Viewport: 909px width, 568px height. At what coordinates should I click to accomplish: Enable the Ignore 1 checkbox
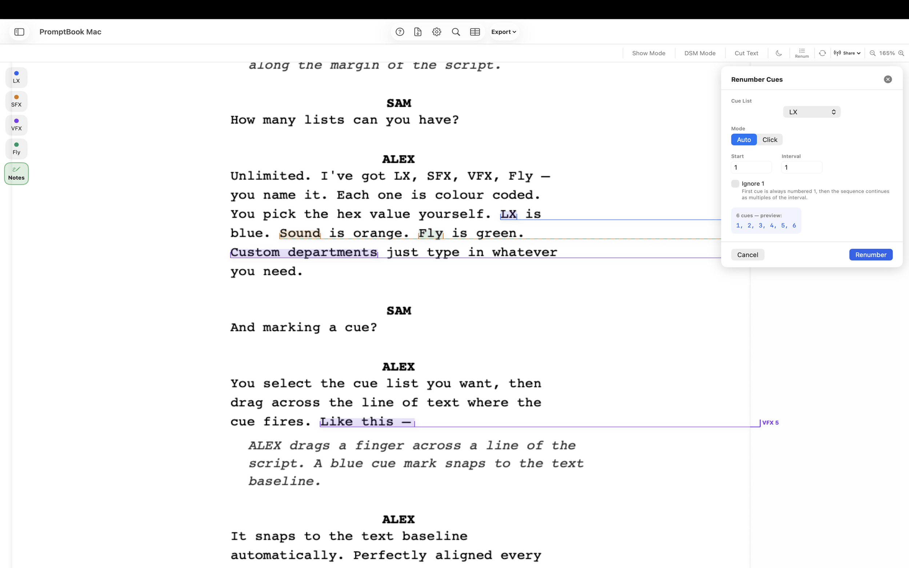pyautogui.click(x=735, y=184)
